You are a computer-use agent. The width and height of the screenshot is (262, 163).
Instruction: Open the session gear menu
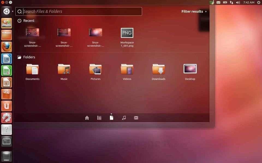point(258,2)
